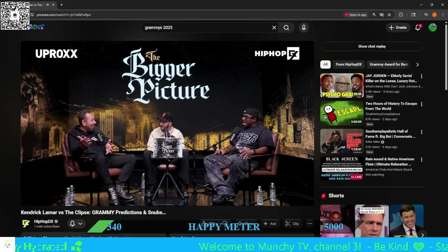Open ChatHistoryCompilations channel link
This screenshot has width=448, height=252.
pyautogui.click(x=383, y=114)
